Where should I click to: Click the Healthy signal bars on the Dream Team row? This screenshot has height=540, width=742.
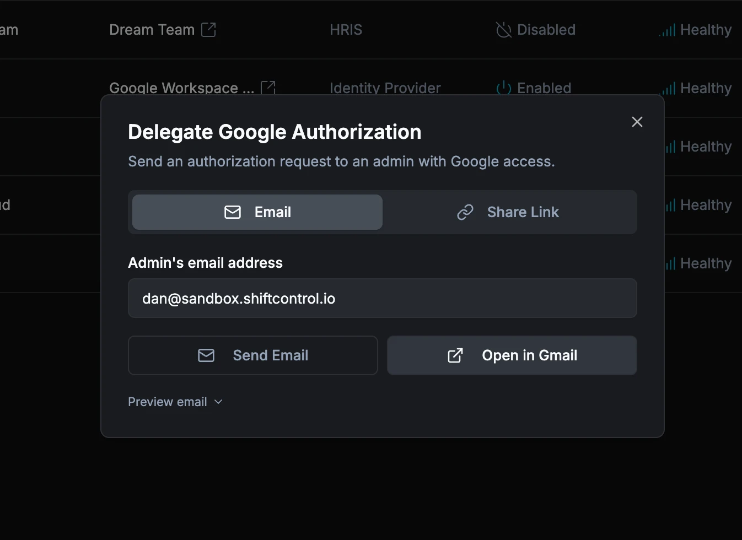coord(665,29)
